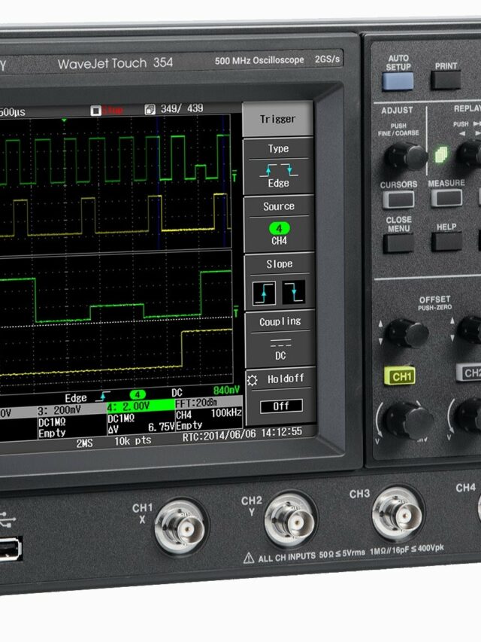Image resolution: width=481 pixels, height=642 pixels.
Task: Toggle the yellow CH1 channel button
Action: 400,376
